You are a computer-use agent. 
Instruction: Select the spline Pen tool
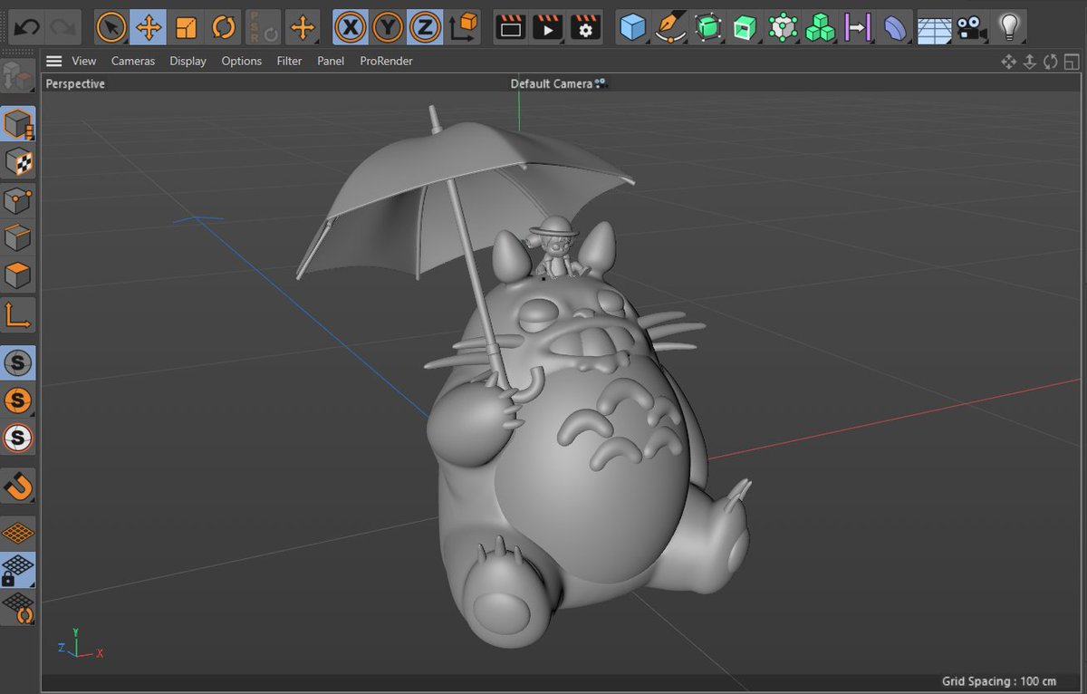click(670, 27)
